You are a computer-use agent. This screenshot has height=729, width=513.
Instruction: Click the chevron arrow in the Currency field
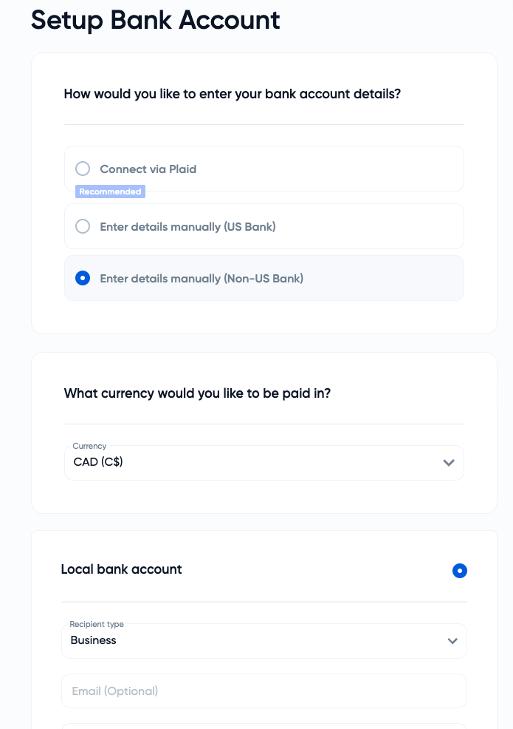448,463
